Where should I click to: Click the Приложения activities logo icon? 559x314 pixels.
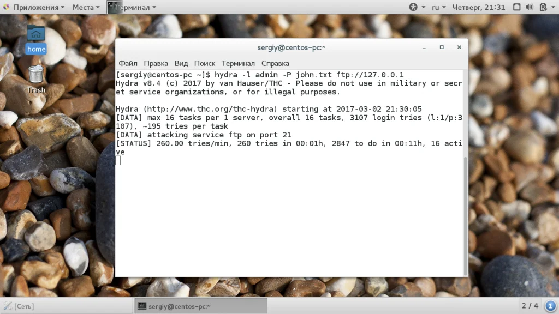pos(6,7)
